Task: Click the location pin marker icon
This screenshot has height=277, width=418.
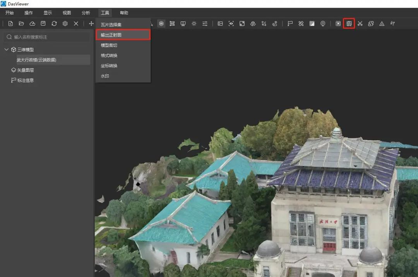Action: (x=323, y=24)
